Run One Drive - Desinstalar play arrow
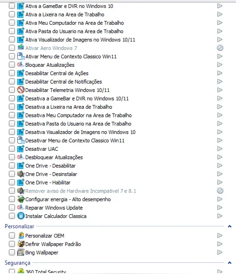This screenshot has width=236, height=274. (220, 174)
